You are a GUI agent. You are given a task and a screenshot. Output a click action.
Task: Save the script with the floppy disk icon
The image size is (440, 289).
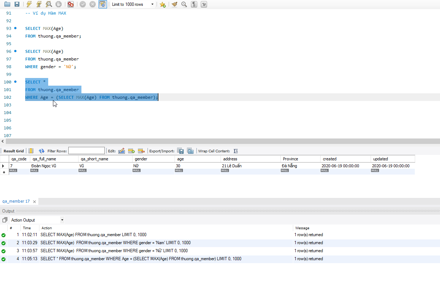tap(17, 4)
